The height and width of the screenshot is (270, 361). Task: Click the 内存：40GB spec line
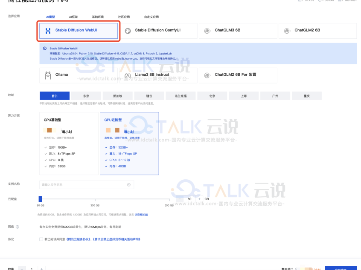point(118,167)
